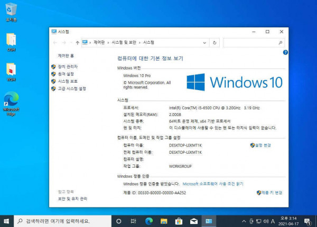317x227 pixels.
Task: Expand the arrow before 제어판 breadcrumb
Action: [90, 43]
